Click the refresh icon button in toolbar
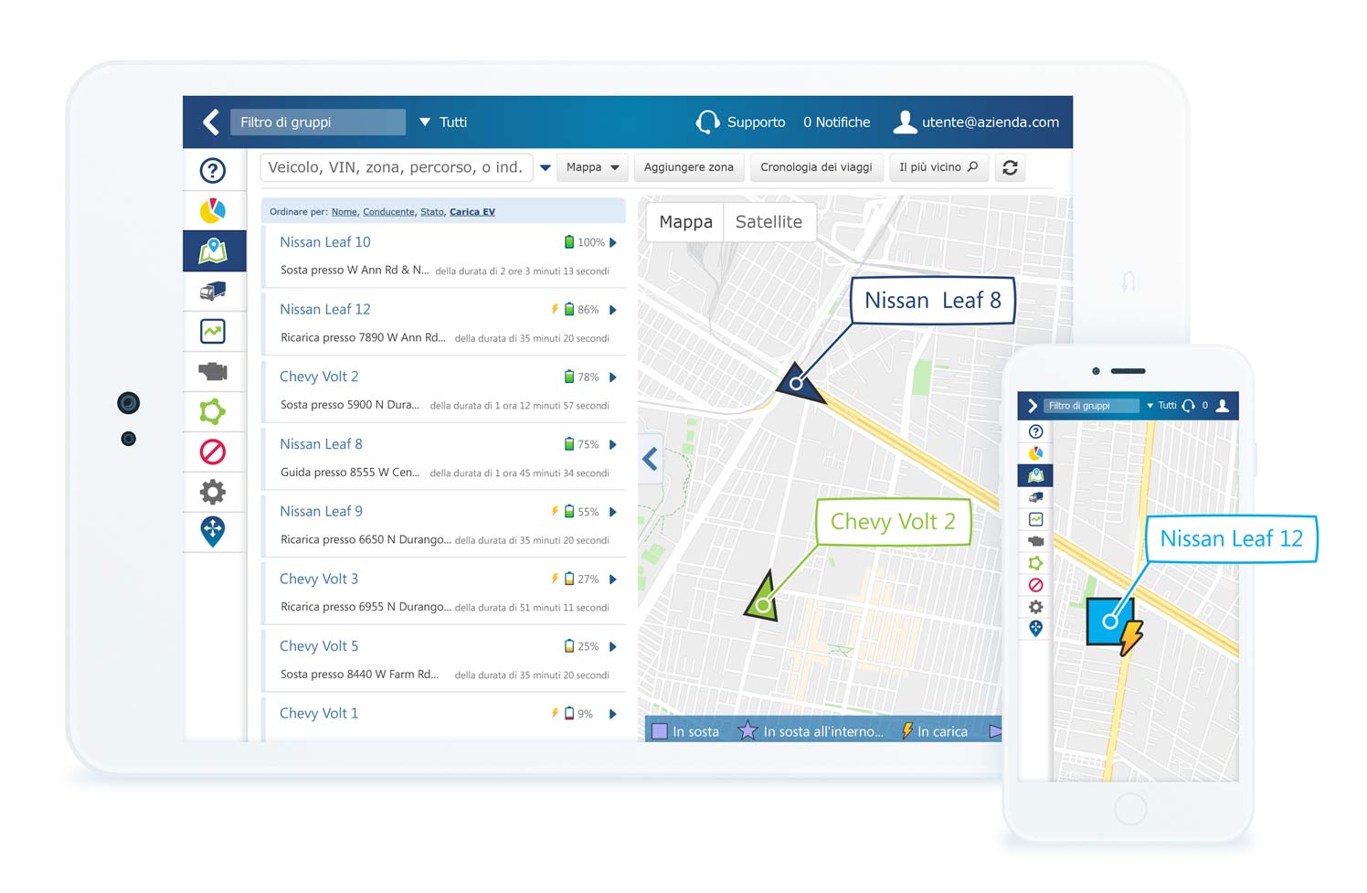 click(x=1010, y=167)
